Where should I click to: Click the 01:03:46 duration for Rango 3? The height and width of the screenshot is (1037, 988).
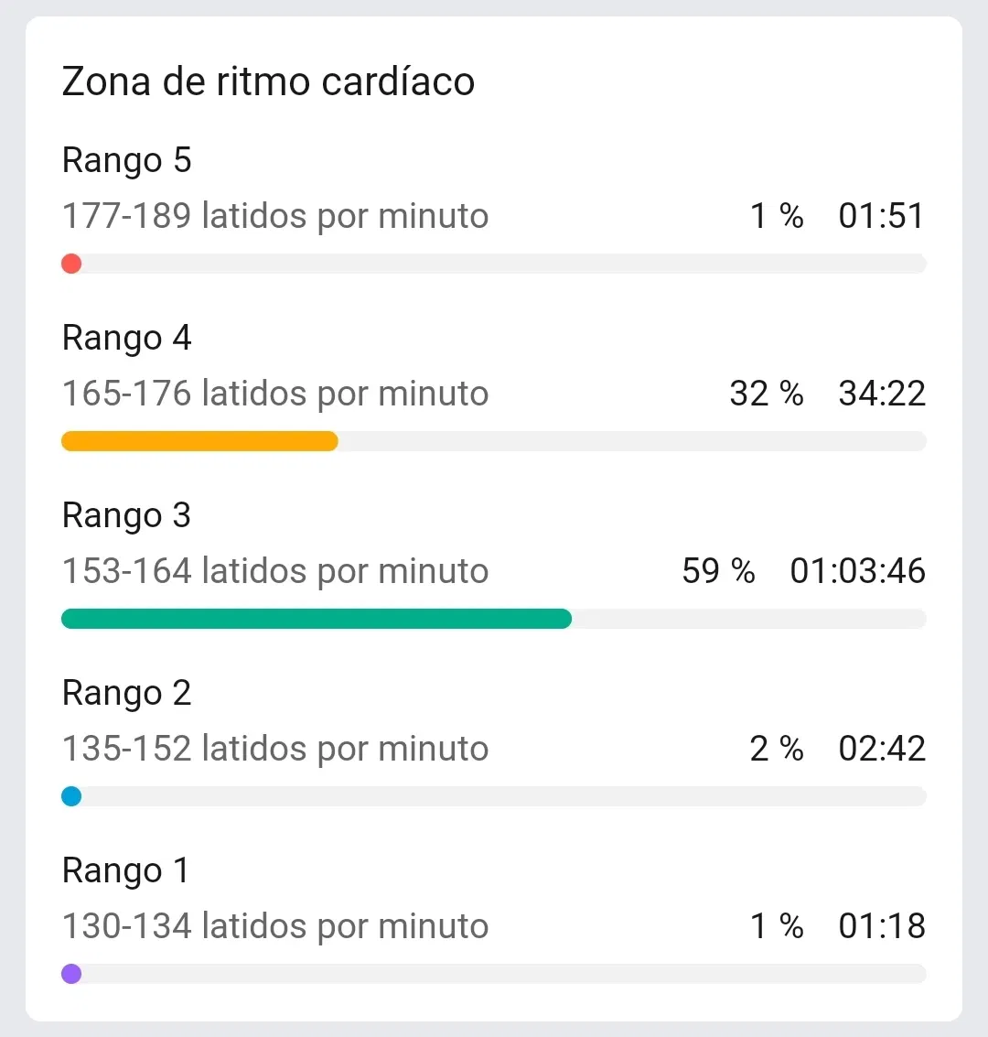pyautogui.click(x=858, y=571)
